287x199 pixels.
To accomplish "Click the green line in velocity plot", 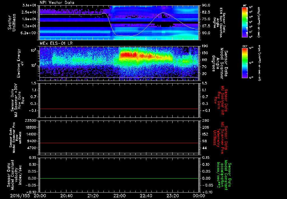I will pos(119,178).
